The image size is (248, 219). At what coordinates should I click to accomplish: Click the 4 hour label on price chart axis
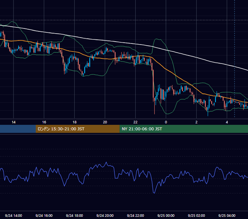click(227, 122)
